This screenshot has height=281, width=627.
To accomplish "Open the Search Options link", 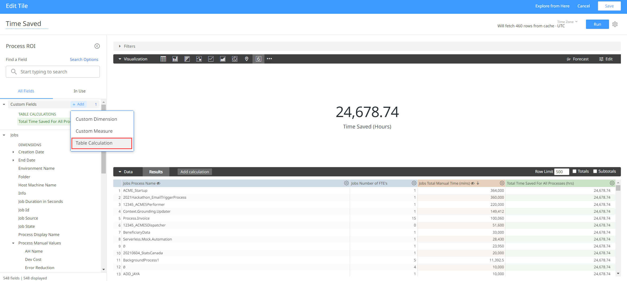I will tap(84, 60).
